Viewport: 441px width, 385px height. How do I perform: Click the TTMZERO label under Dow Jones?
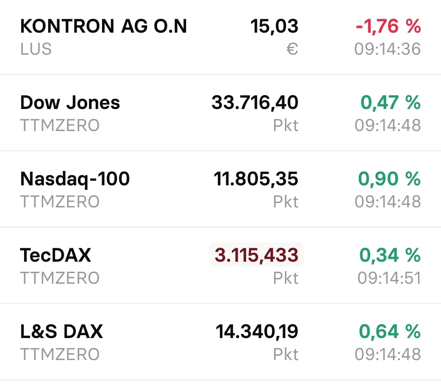(60, 125)
